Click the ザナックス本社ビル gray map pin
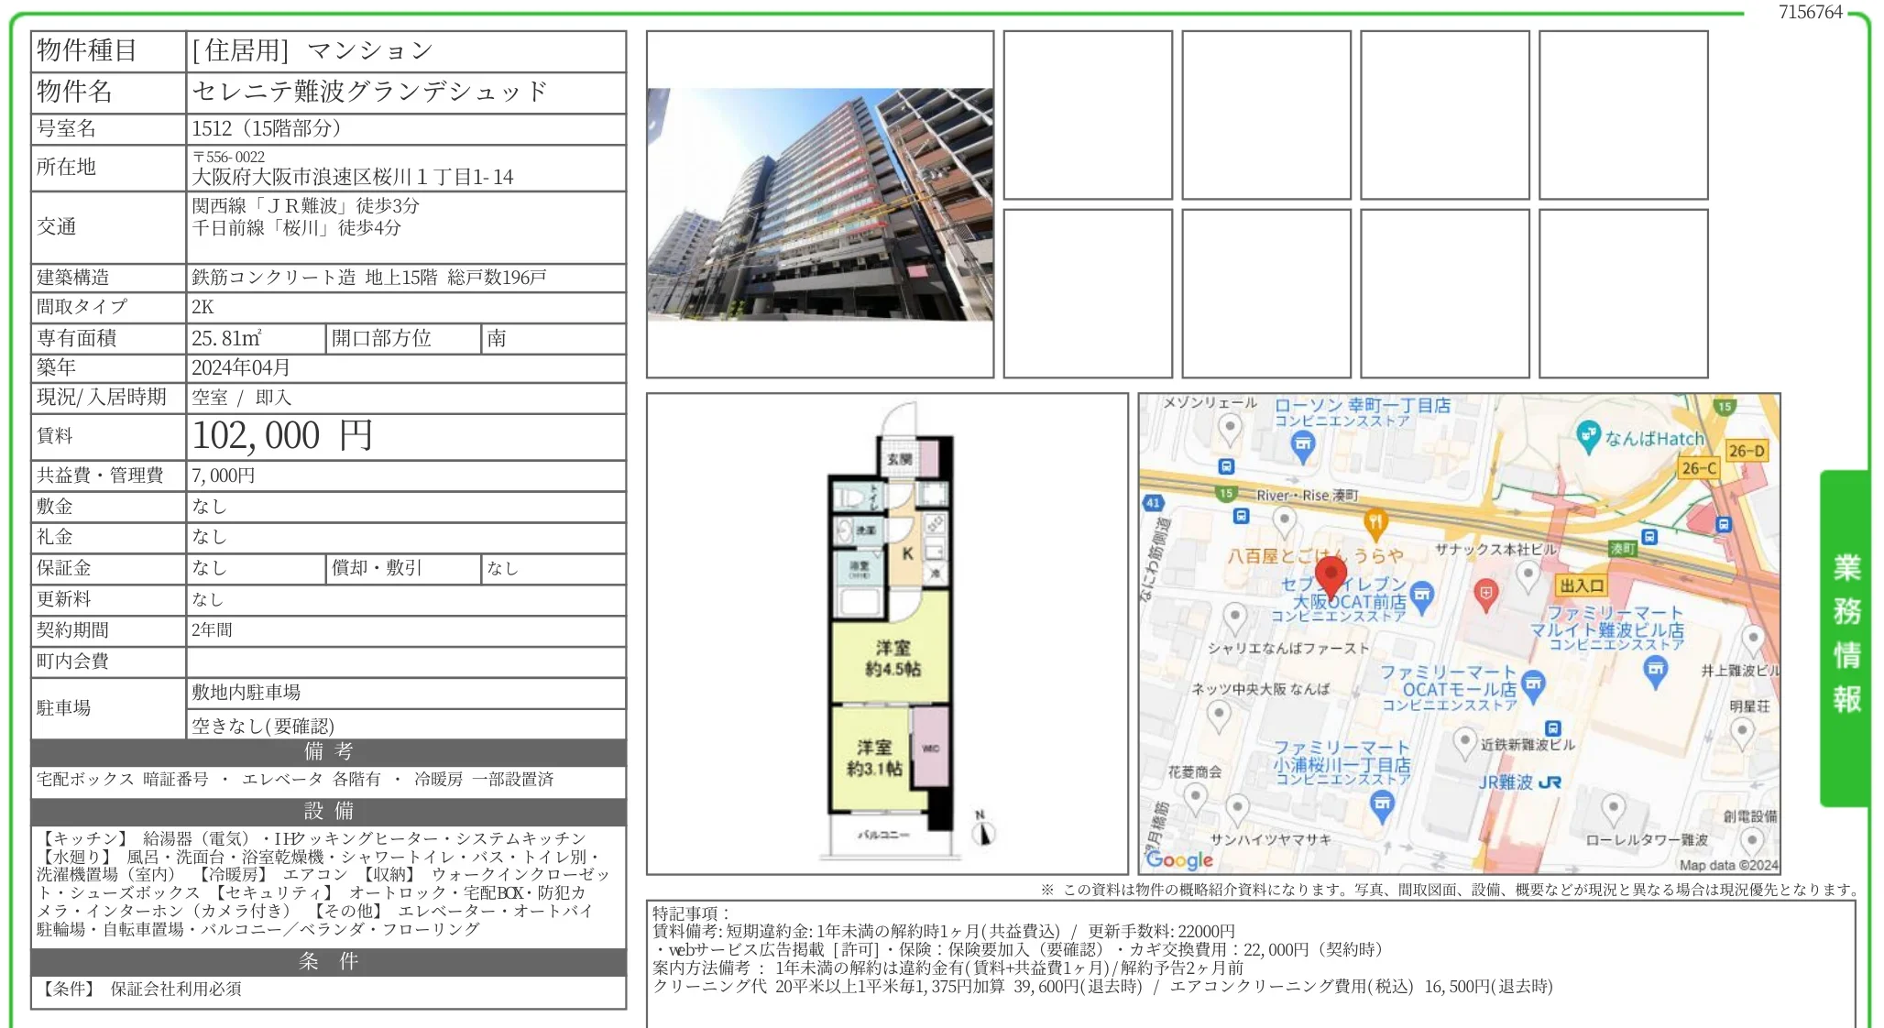 point(1528,574)
